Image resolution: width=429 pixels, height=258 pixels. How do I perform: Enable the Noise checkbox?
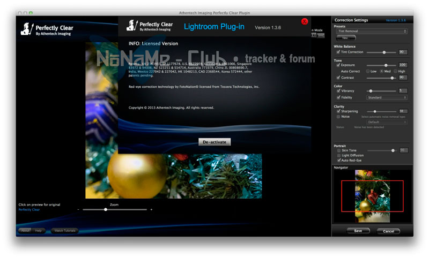(338, 117)
